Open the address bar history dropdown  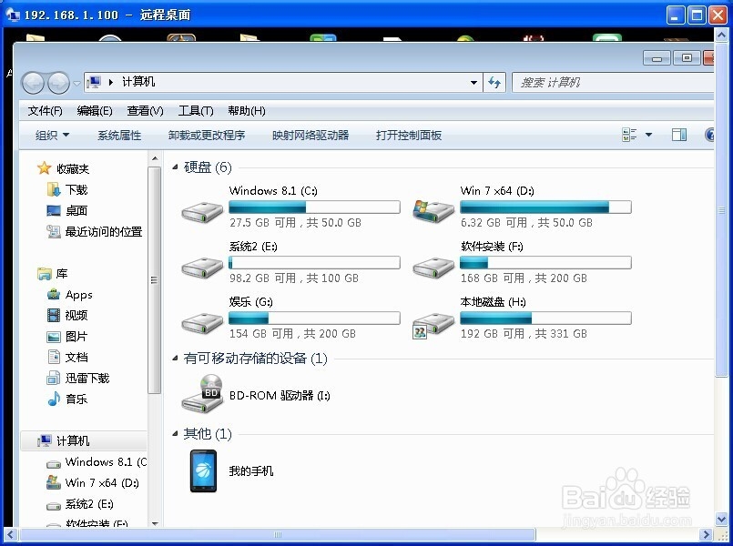tap(473, 83)
